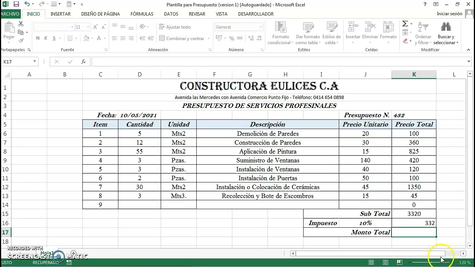
Task: Switch to Page Layout view in status bar
Action: 386,263
